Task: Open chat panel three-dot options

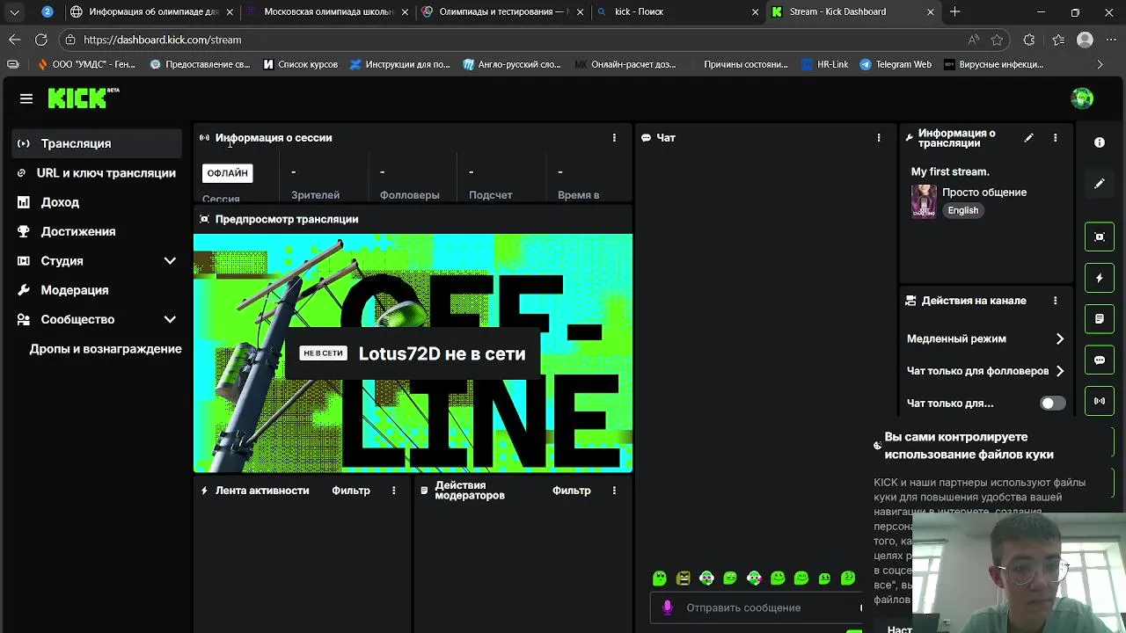Action: (x=878, y=138)
